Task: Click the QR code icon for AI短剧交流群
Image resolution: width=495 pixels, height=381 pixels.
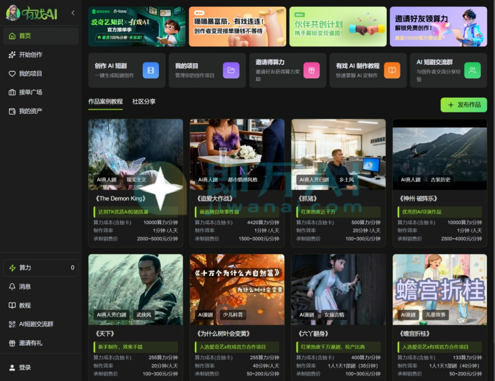Action: [x=12, y=324]
